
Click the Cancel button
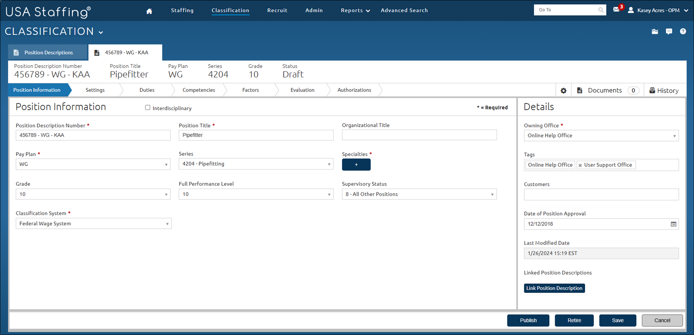[x=662, y=321]
